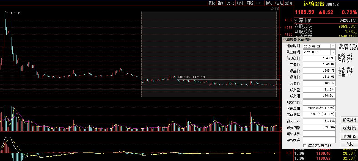Click the empty 累计换手 field
This screenshot has height=161, width=358.
click(x=319, y=134)
